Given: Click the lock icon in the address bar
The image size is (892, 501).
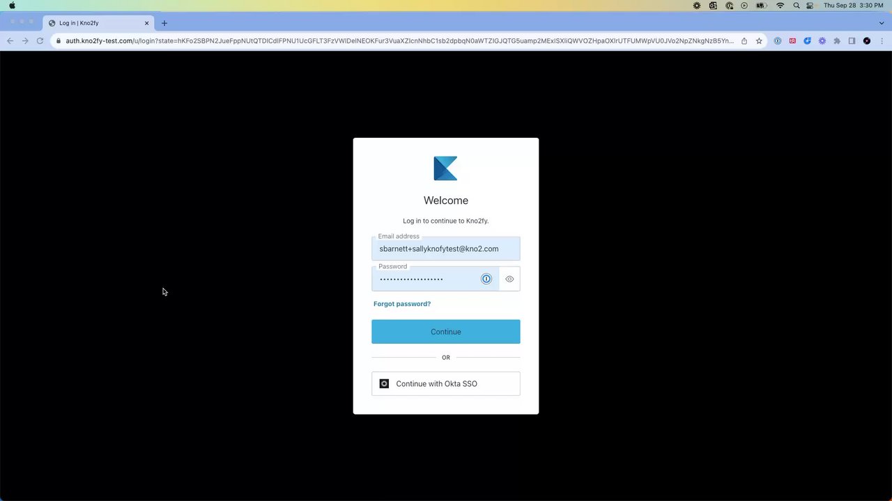Looking at the screenshot, I should coord(59,41).
